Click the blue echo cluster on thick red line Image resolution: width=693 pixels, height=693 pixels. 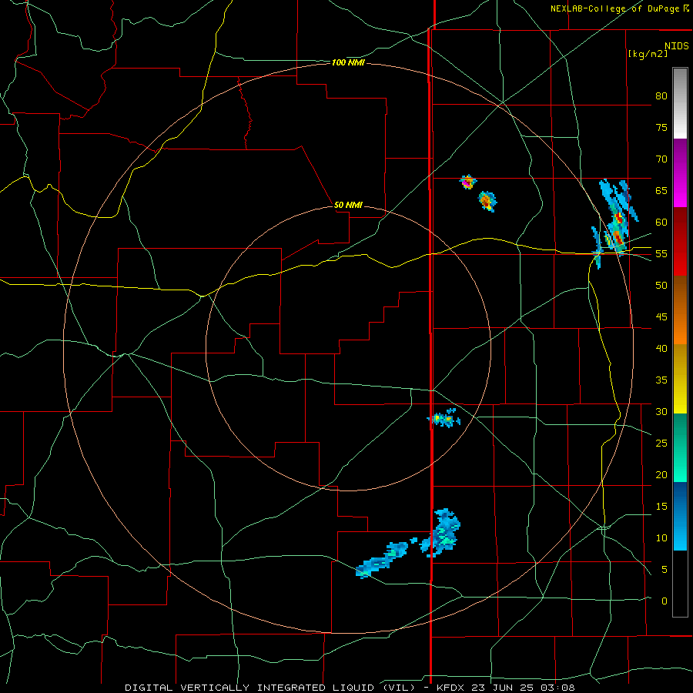(440, 532)
